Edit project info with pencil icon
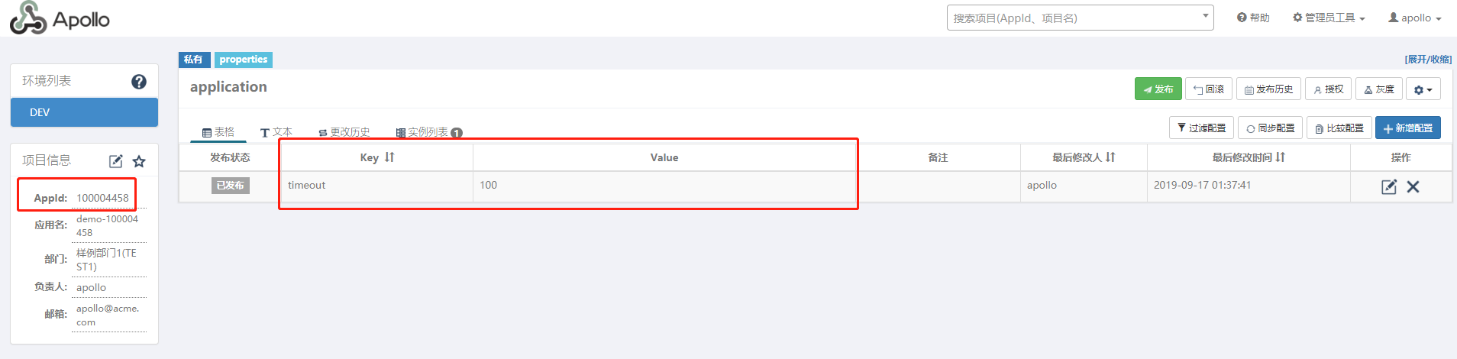The height and width of the screenshot is (359, 1457). [116, 161]
